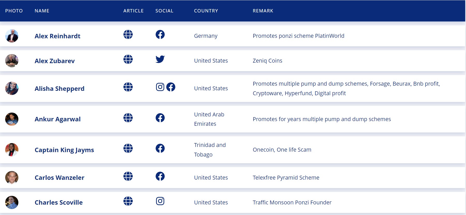The width and height of the screenshot is (466, 215).
Task: Select the Trinidad and Tobago cell
Action: [x=210, y=150]
